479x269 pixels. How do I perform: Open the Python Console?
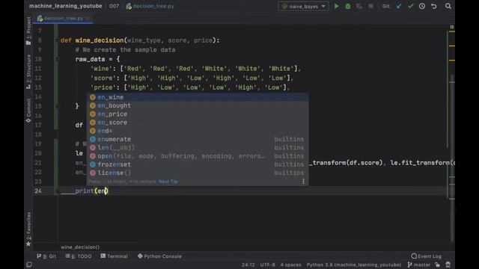coord(159,256)
